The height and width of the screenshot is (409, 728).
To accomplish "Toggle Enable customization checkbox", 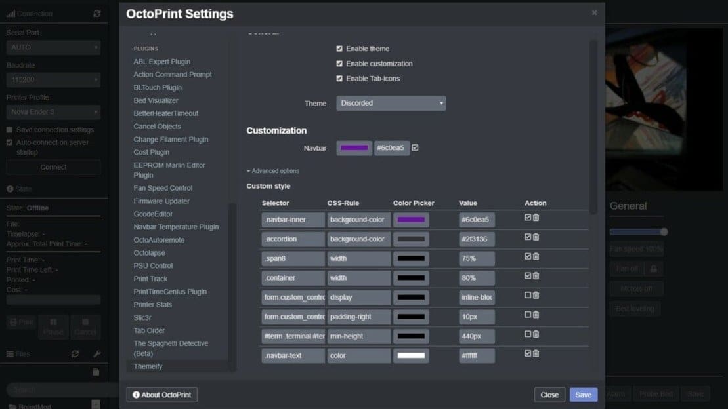I will click(x=339, y=64).
